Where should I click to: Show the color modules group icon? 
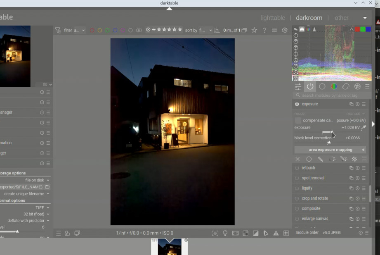tap(334, 86)
